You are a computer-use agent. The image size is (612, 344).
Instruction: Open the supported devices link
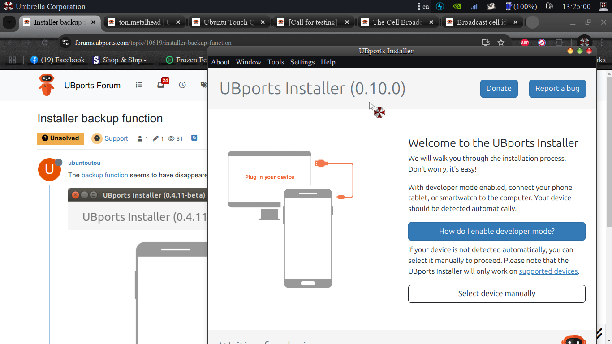[548, 271]
